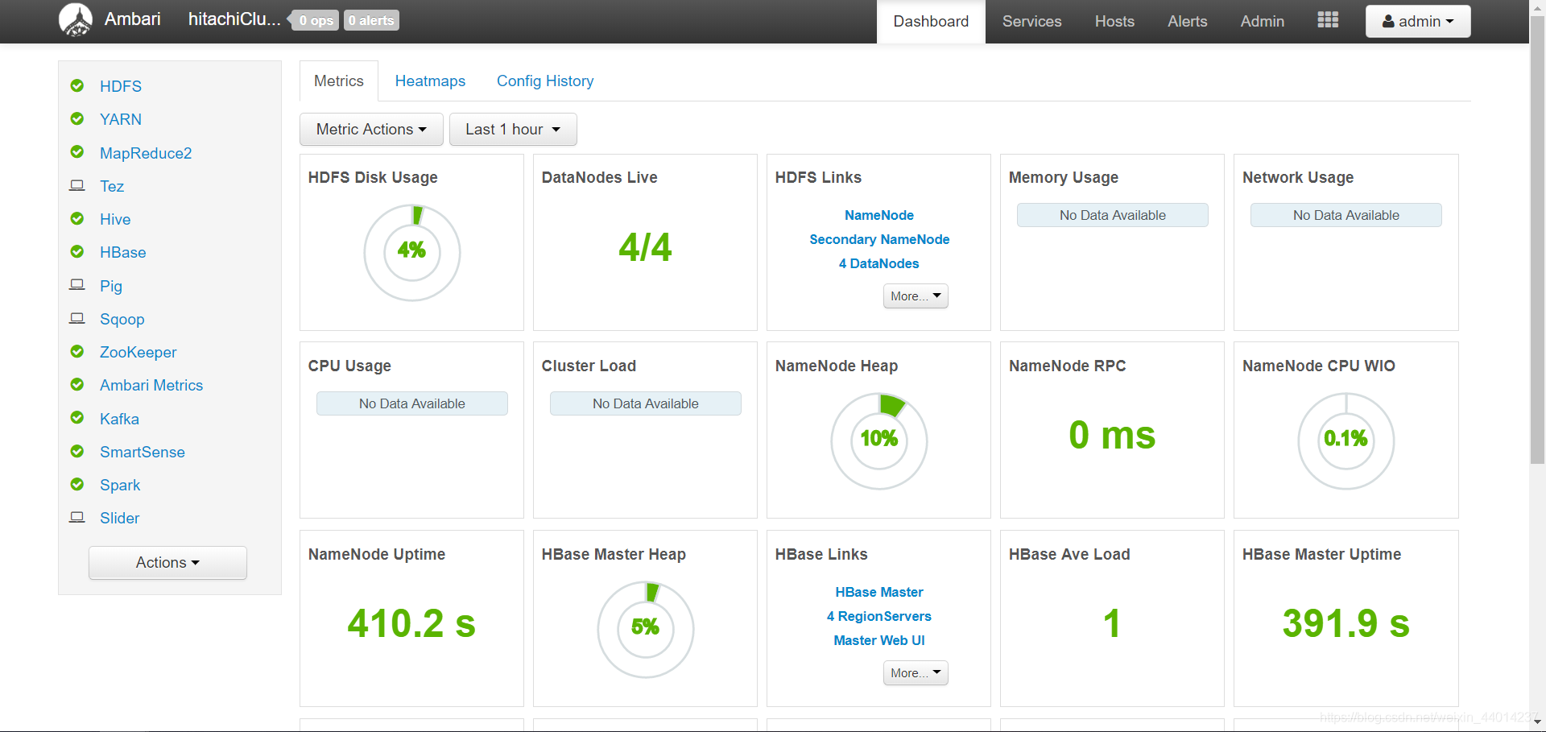Click the Spark green status check icon
1546x732 pixels.
(77, 484)
